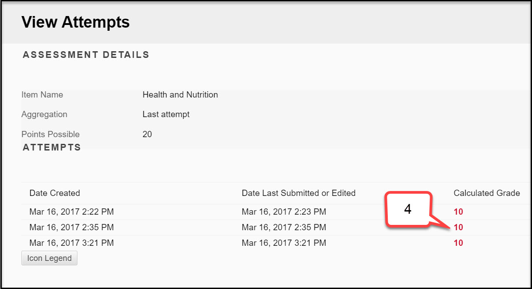Click the callout bubble numbered 4
The image size is (532, 289).
409,209
